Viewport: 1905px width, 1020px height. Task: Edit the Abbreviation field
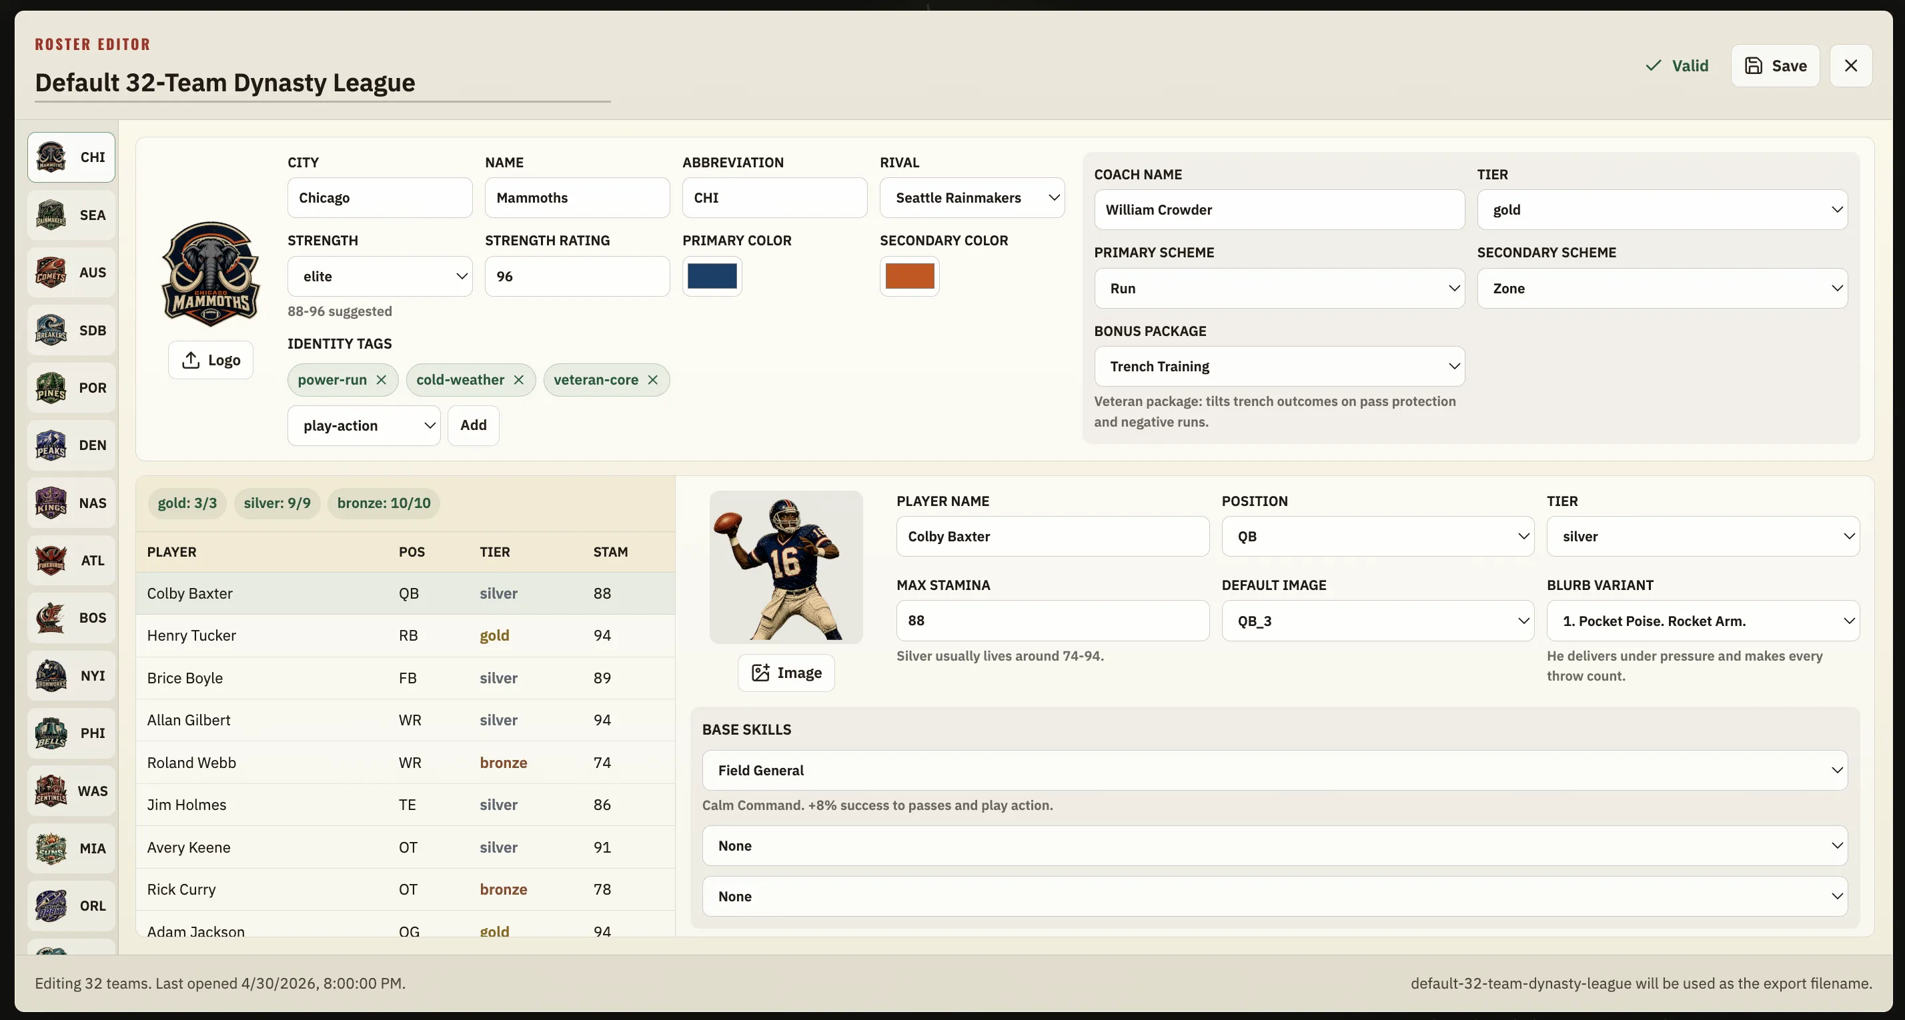(x=775, y=197)
